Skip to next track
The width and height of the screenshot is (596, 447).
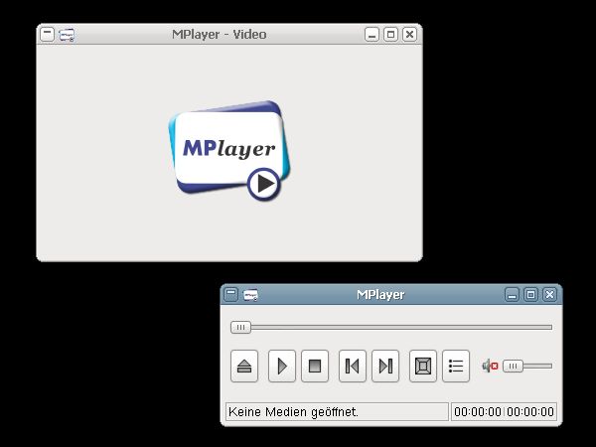coord(385,366)
